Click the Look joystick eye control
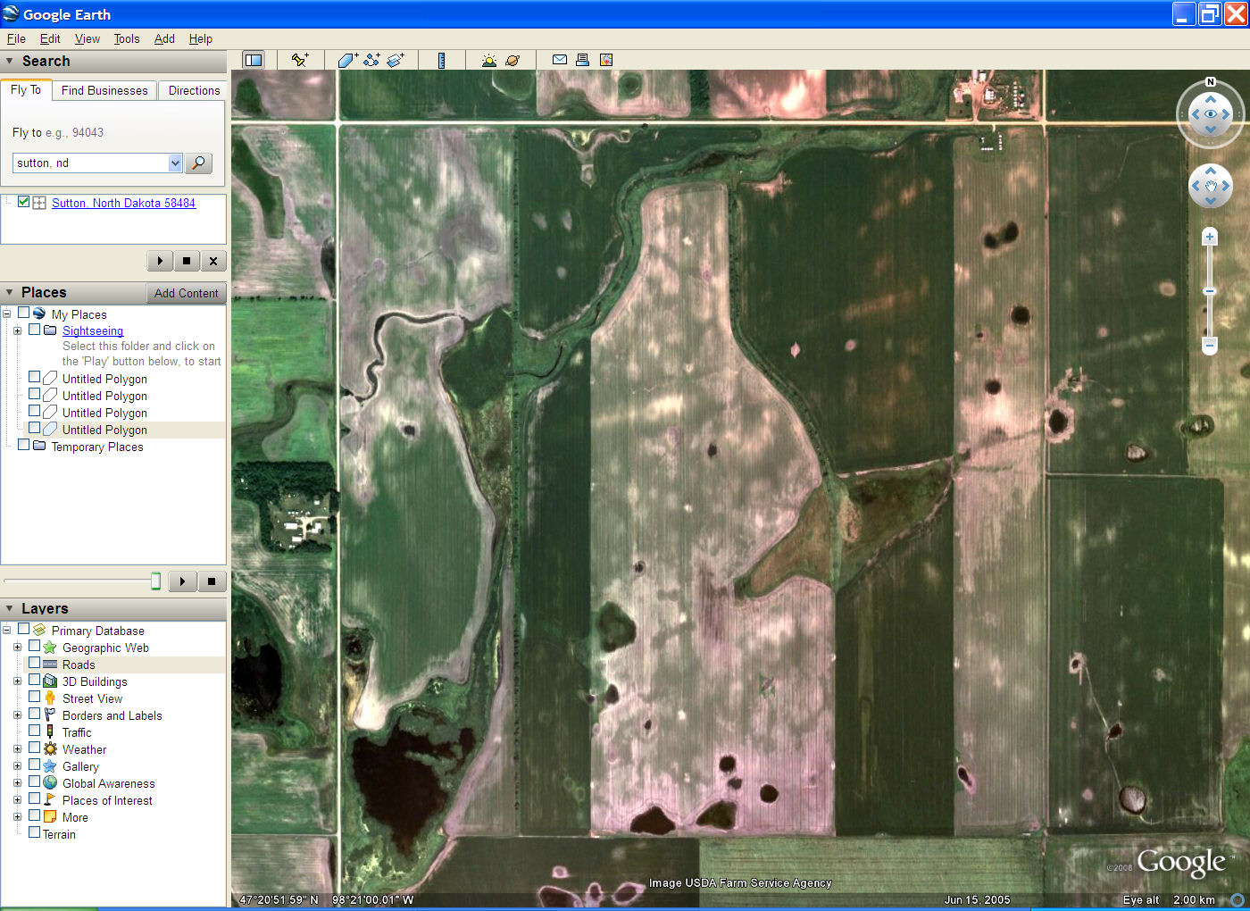The image size is (1250, 911). tap(1211, 114)
